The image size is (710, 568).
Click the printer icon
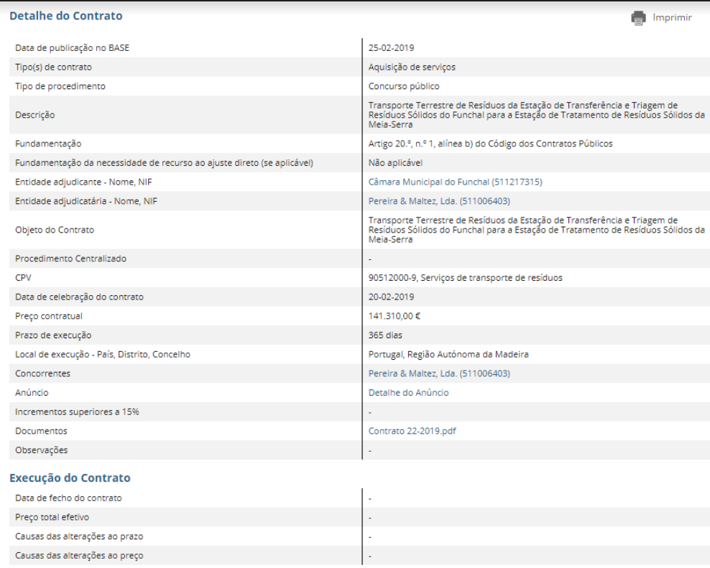pyautogui.click(x=638, y=17)
